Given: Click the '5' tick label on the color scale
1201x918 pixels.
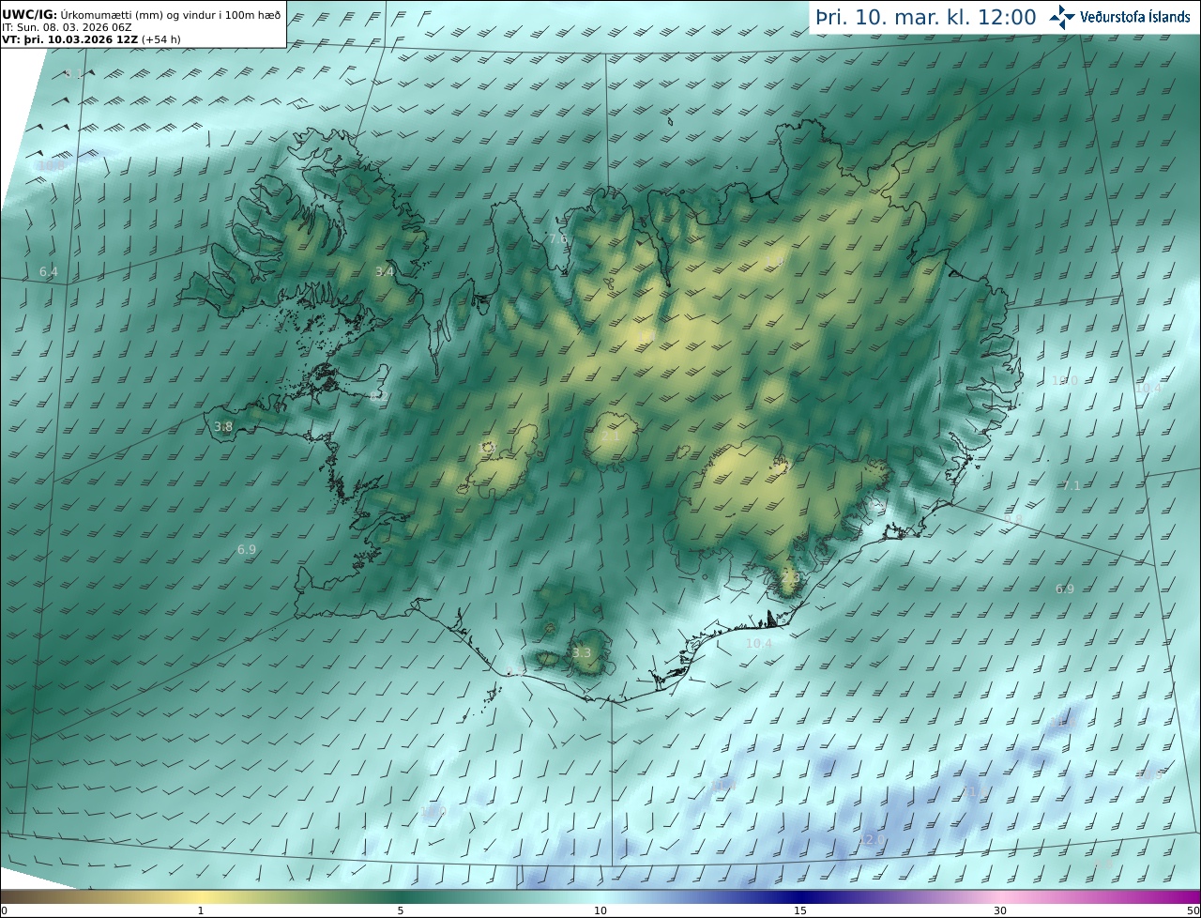Looking at the screenshot, I should [401, 910].
